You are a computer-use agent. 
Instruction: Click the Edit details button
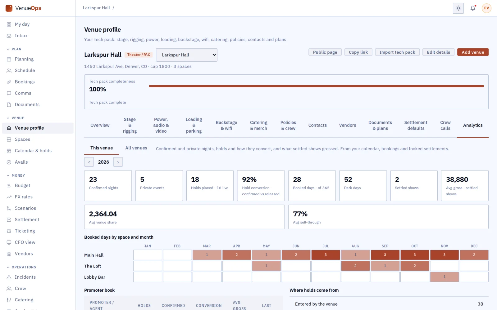tap(438, 52)
